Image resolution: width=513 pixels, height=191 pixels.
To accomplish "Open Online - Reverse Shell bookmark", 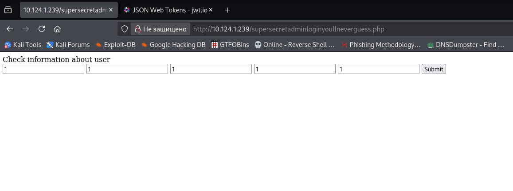I will [295, 45].
